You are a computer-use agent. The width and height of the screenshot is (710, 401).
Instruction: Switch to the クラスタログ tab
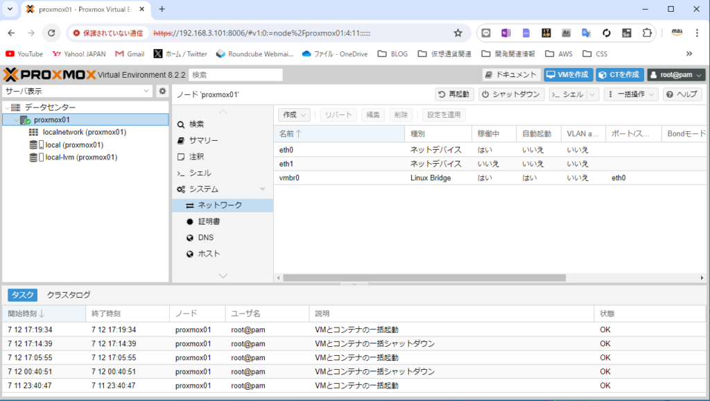69,295
